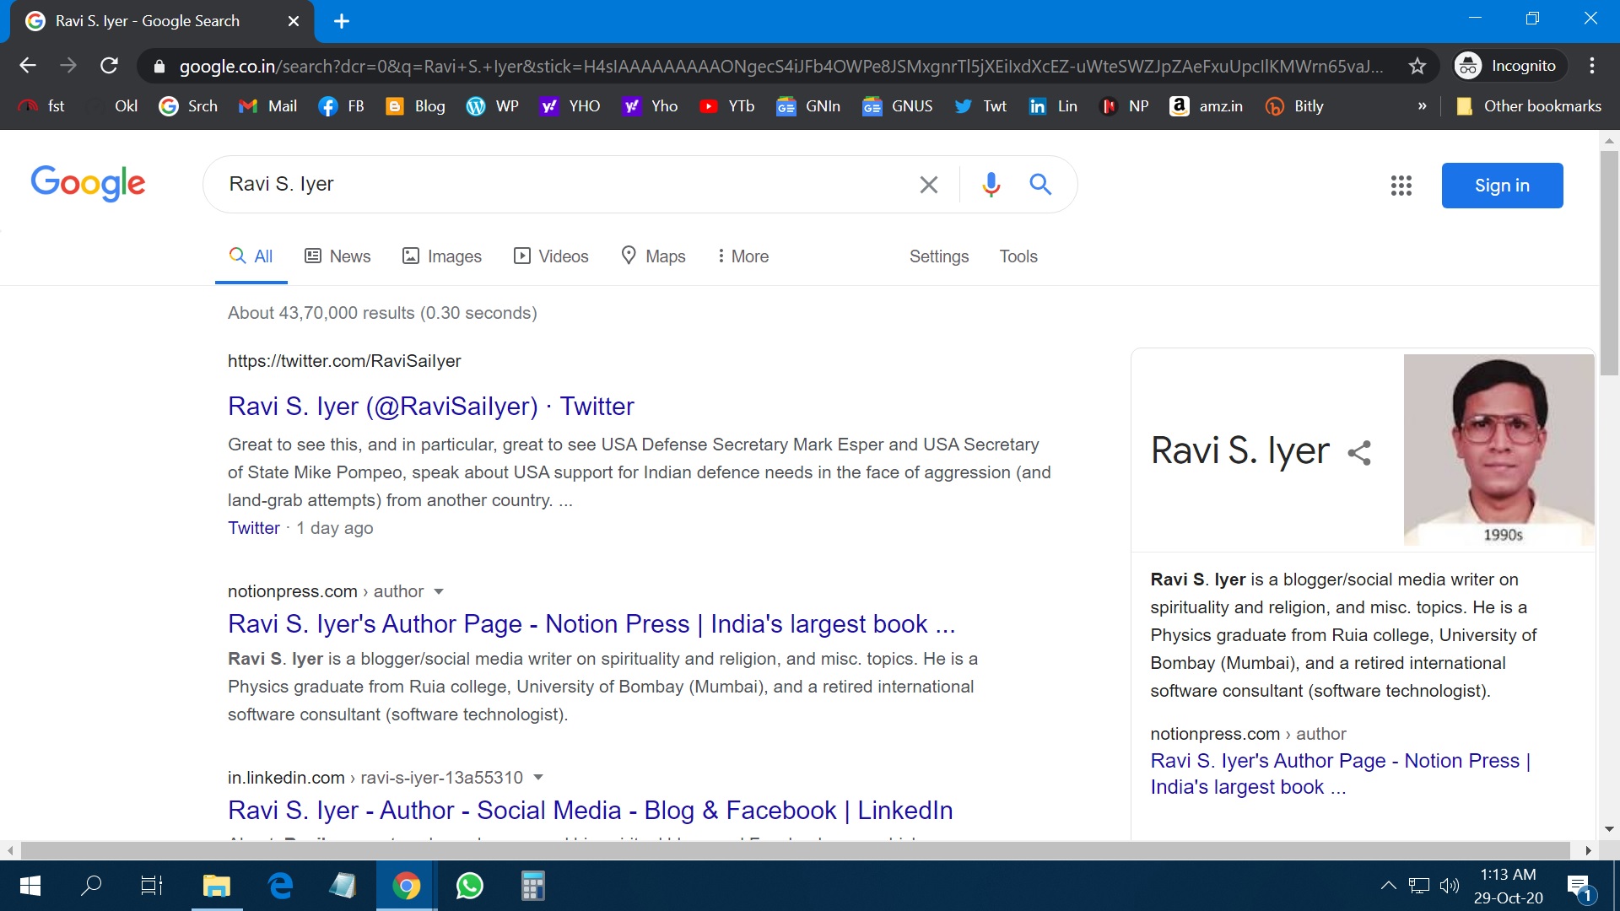Launch WhatsApp from the taskbar
Screen dimensions: 1620x911
469,885
